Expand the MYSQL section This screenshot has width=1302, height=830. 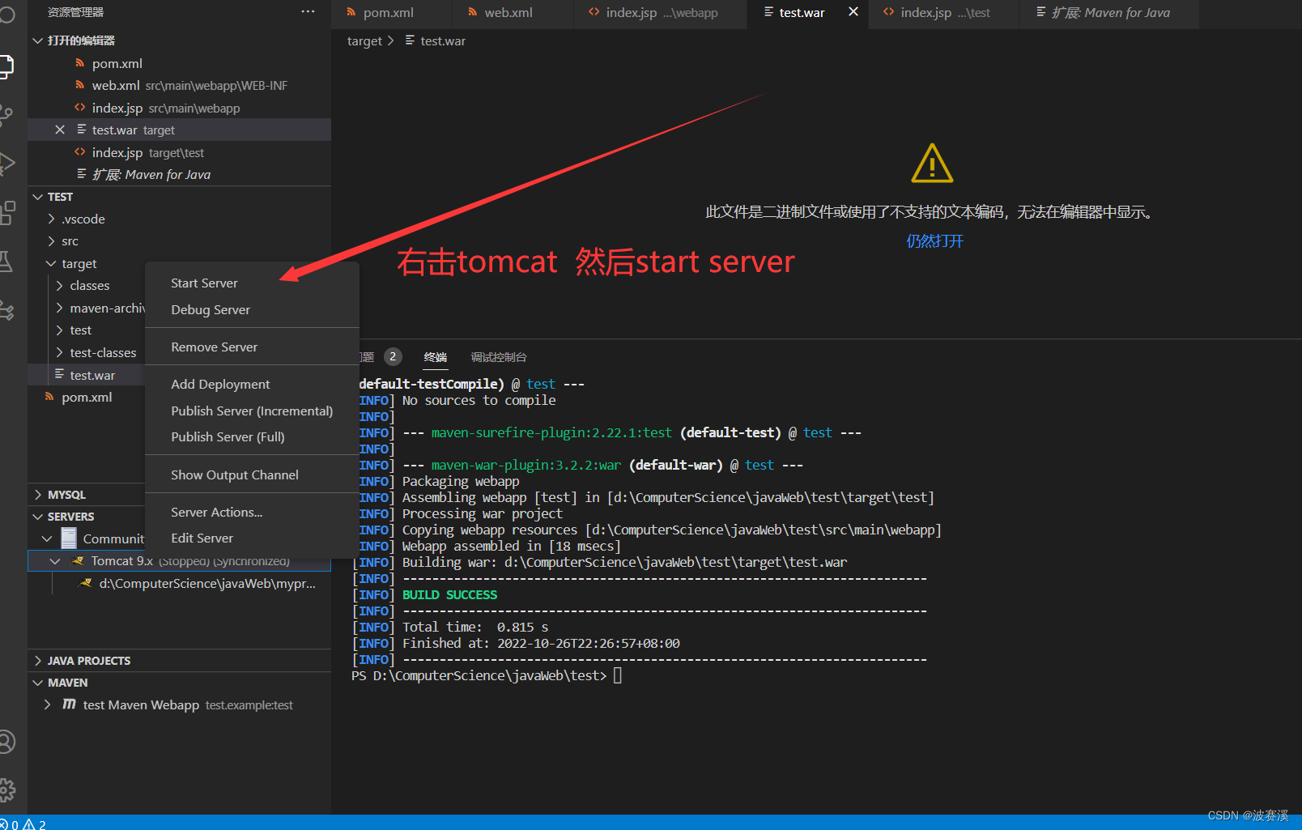click(38, 495)
